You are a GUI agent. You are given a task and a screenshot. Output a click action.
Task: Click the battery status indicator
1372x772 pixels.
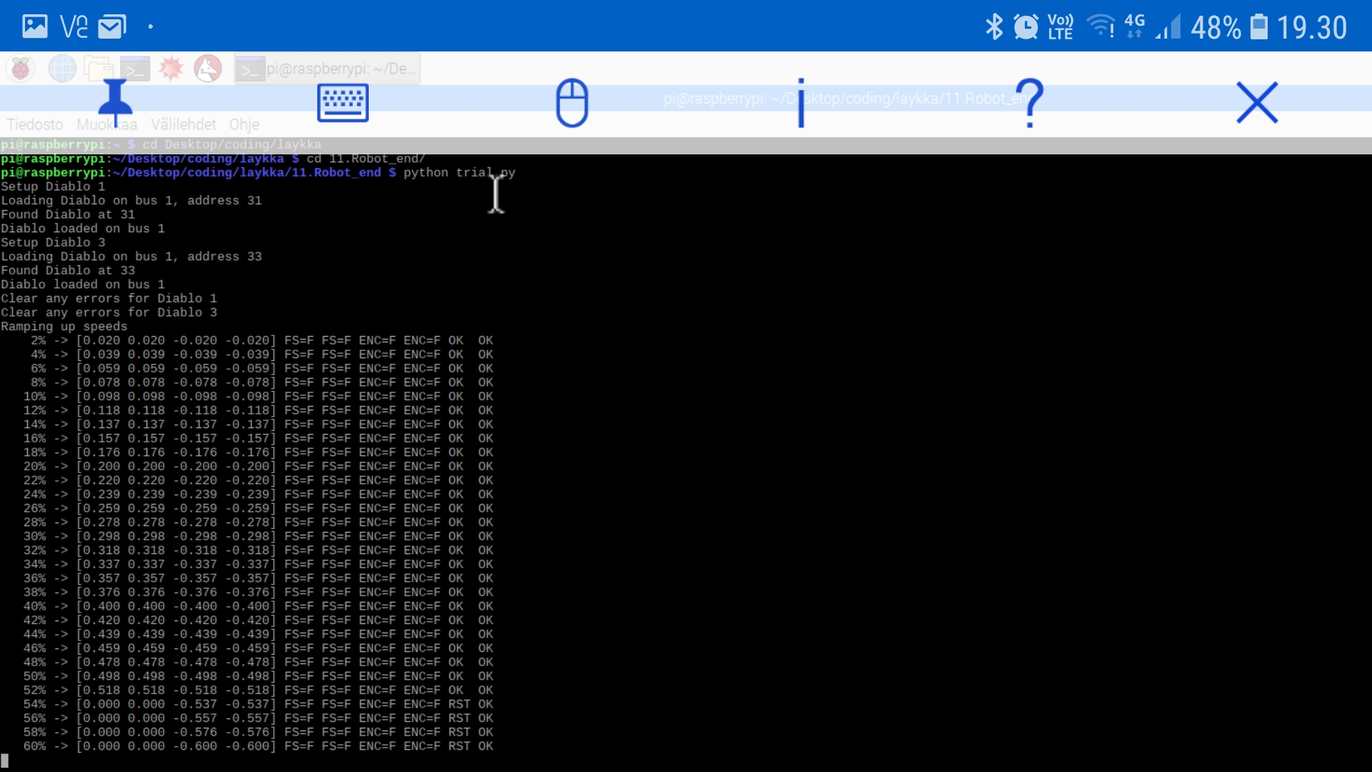click(x=1258, y=27)
